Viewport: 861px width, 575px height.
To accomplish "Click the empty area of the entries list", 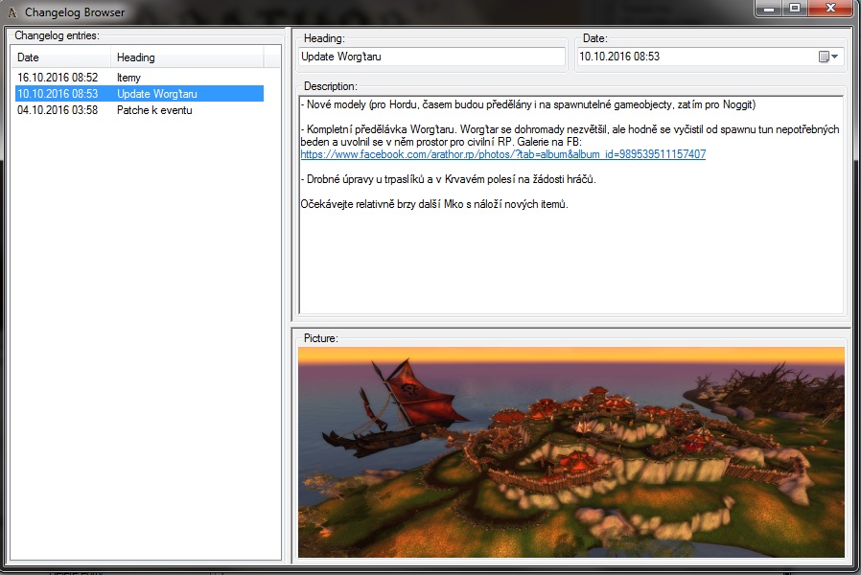I will tap(144, 335).
